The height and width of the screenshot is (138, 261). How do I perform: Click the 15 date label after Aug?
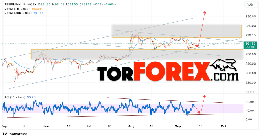click(x=151, y=126)
